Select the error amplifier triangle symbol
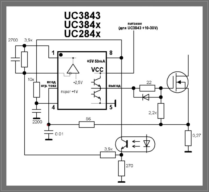Image resolution: width=209 pixels, height=192 pixels. (73, 69)
